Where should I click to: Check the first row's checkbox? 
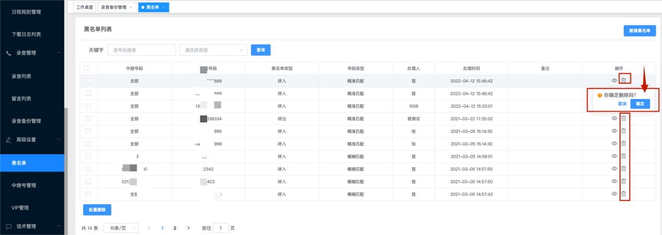coord(88,81)
